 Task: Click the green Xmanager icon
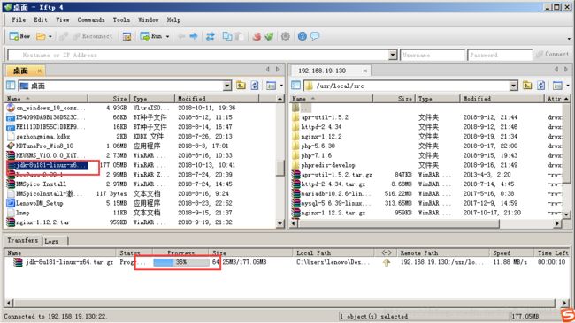pos(270,36)
